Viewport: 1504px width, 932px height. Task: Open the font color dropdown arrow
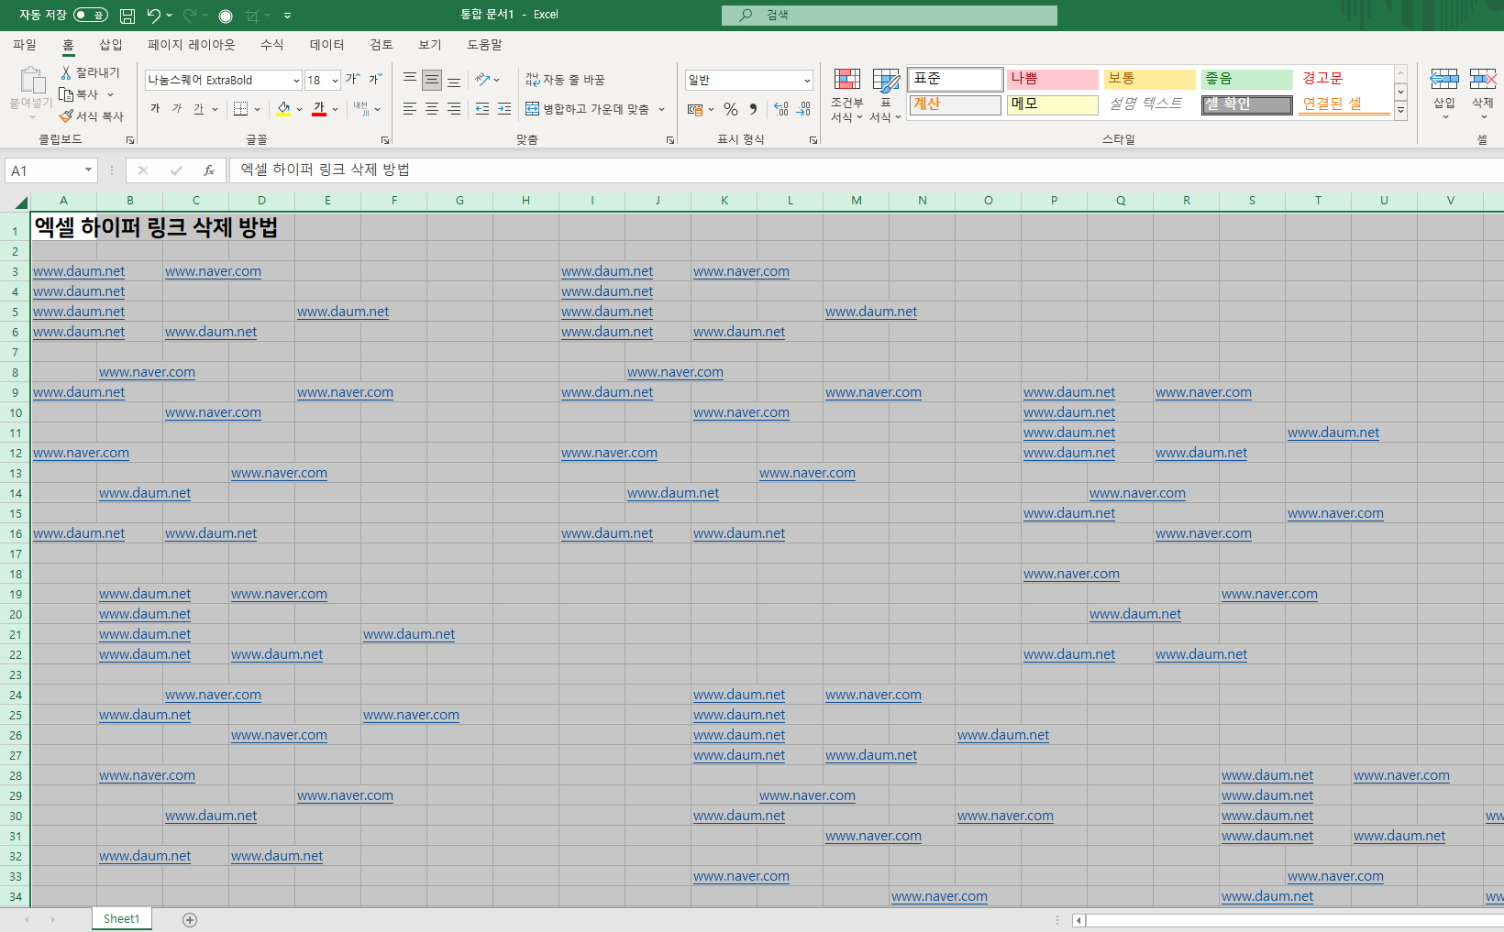[x=336, y=109]
